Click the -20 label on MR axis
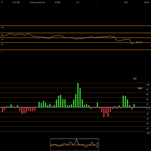Image resolution: width=151 pixels, height=151 pixels. [147, 114]
